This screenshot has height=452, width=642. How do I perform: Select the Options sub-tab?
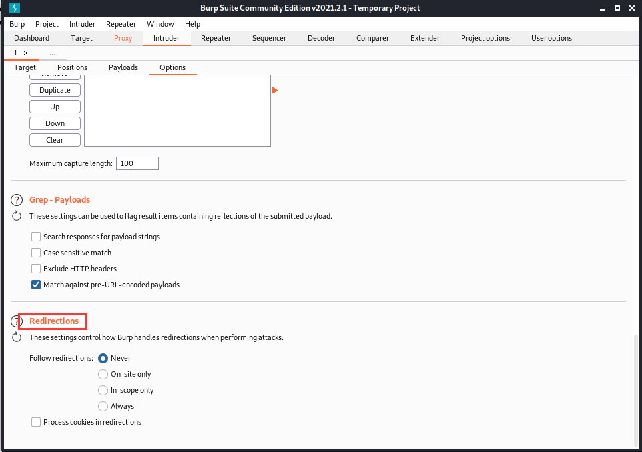[172, 67]
